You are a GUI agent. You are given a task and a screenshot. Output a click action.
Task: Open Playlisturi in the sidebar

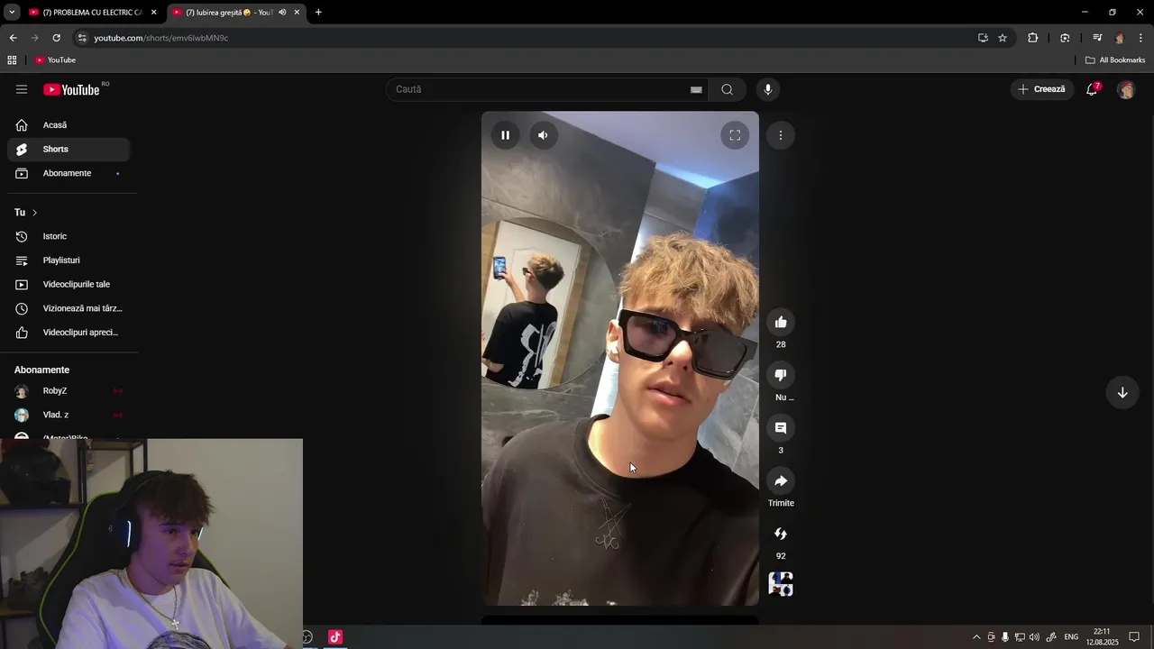click(69, 261)
